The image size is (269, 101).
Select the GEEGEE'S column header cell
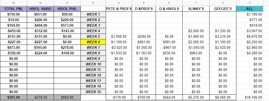(x=223, y=9)
